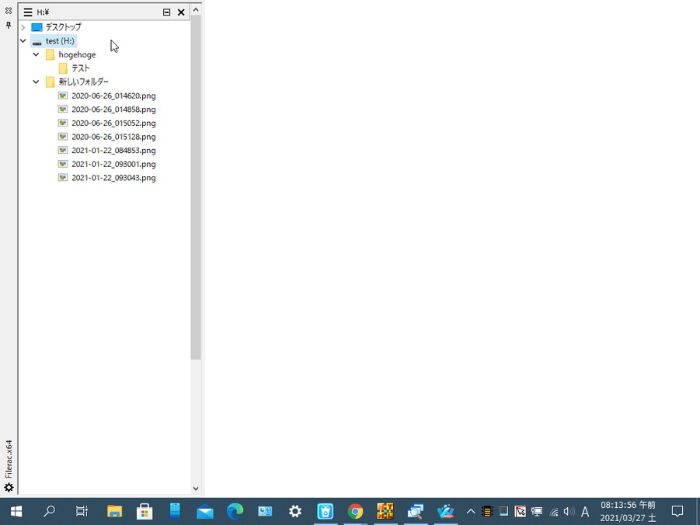Click the 新しいフォルダー folder icon
The image size is (700, 525).
click(50, 82)
